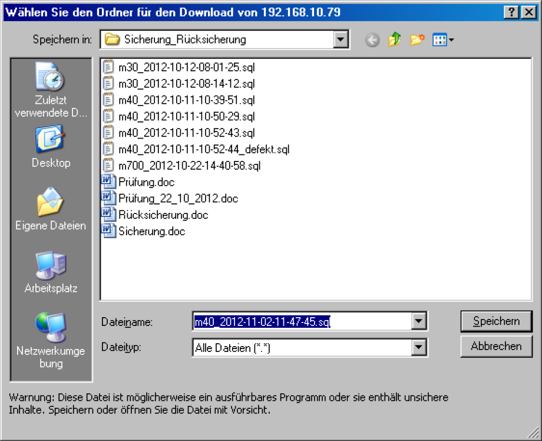This screenshot has width=542, height=441.
Task: Create a new folder with the toolbar icon
Action: (x=416, y=40)
